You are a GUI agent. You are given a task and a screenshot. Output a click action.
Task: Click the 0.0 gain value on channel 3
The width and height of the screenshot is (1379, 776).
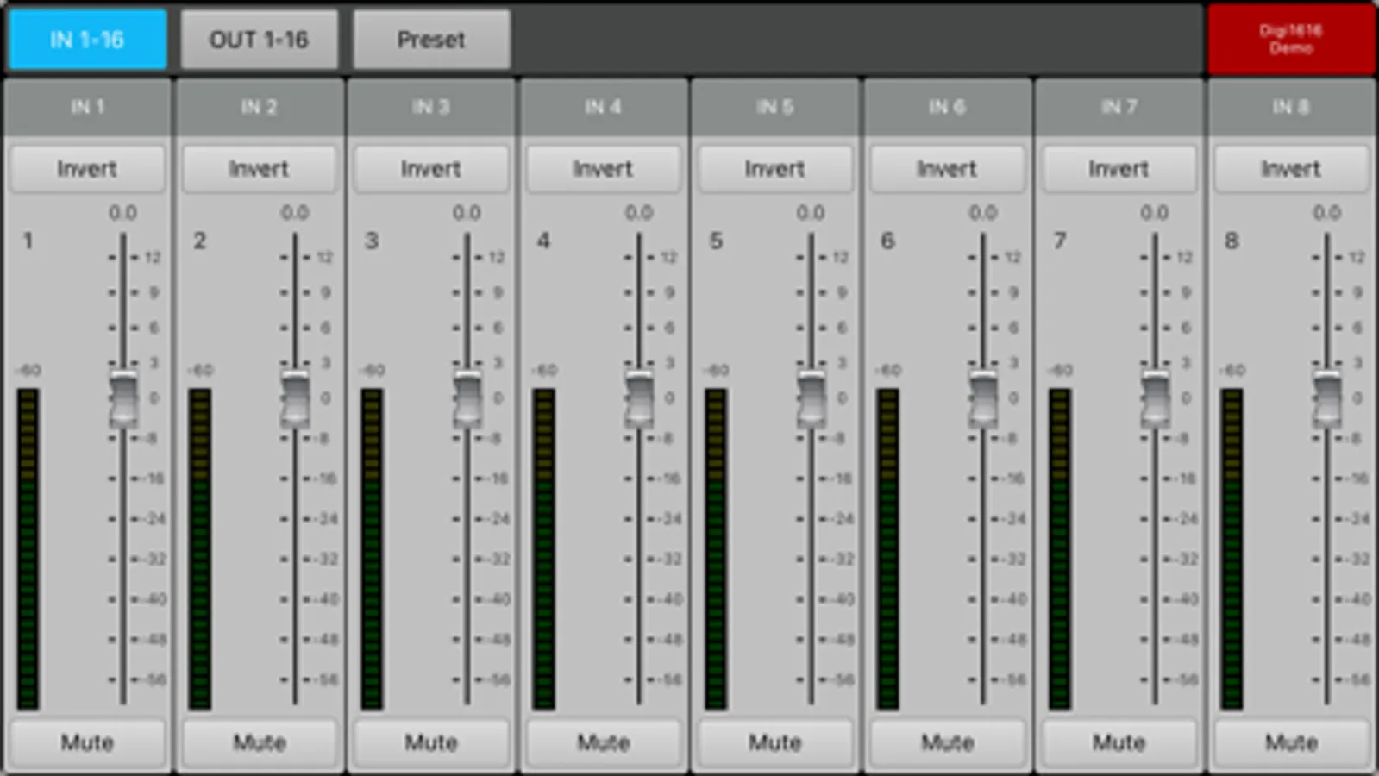tap(467, 212)
